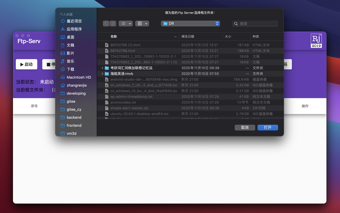
Task: Click the 启动 start button
Action: pos(26,64)
